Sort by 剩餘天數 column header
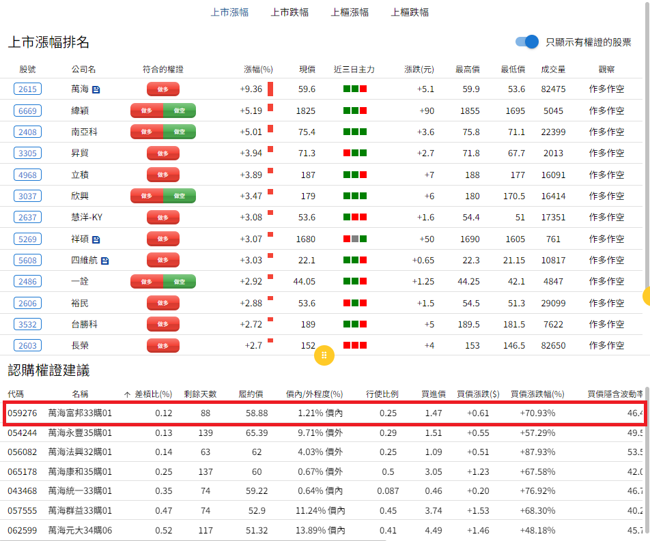The width and height of the screenshot is (650, 541). 200,394
